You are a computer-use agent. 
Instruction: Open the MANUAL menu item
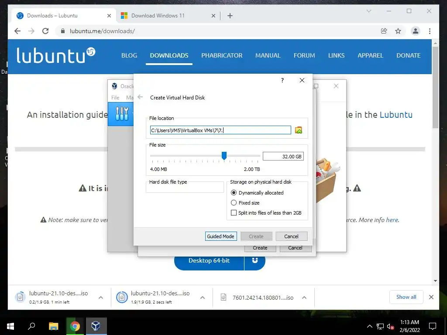(268, 55)
